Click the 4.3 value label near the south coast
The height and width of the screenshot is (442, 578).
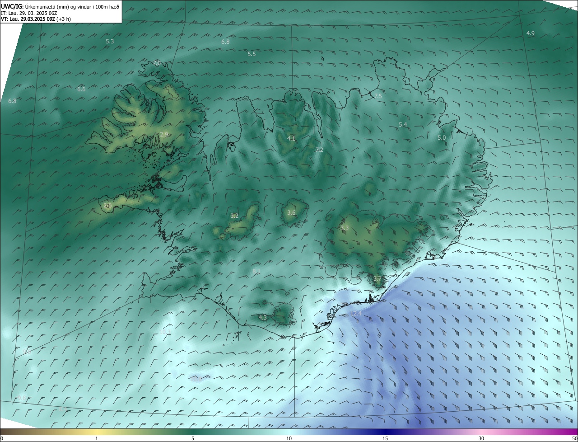(x=263, y=317)
